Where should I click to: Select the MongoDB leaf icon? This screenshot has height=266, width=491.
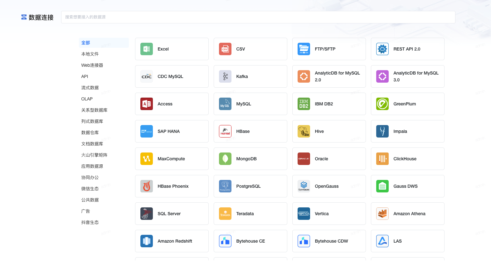tap(225, 159)
